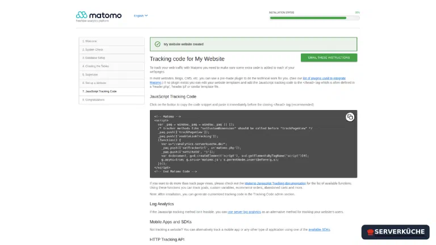The width and height of the screenshot is (436, 245).
Task: Select the 2. System Check step
Action: point(111,49)
